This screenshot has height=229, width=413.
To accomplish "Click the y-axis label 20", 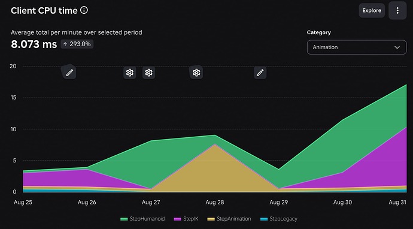I will click(13, 66).
